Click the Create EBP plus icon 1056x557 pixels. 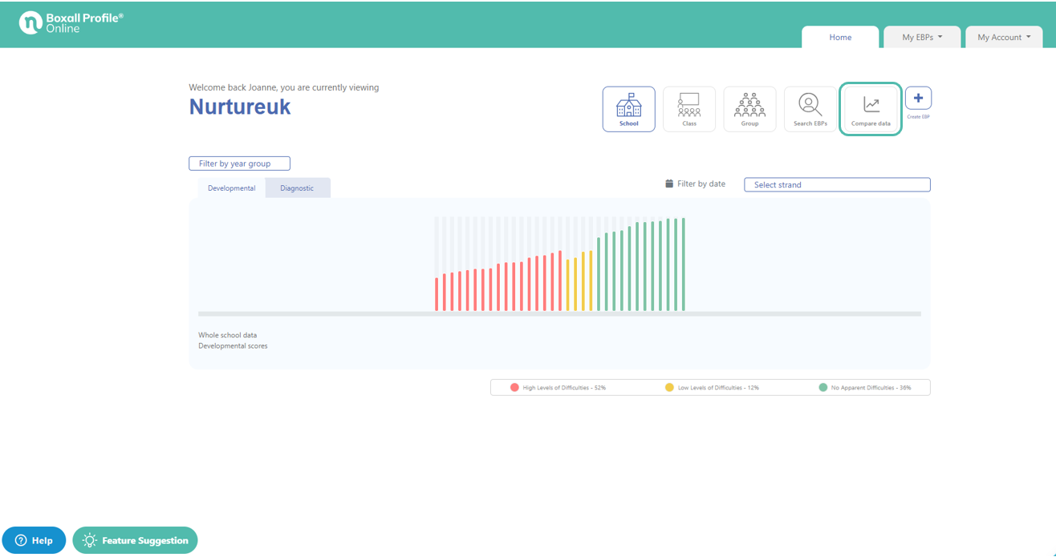click(918, 99)
